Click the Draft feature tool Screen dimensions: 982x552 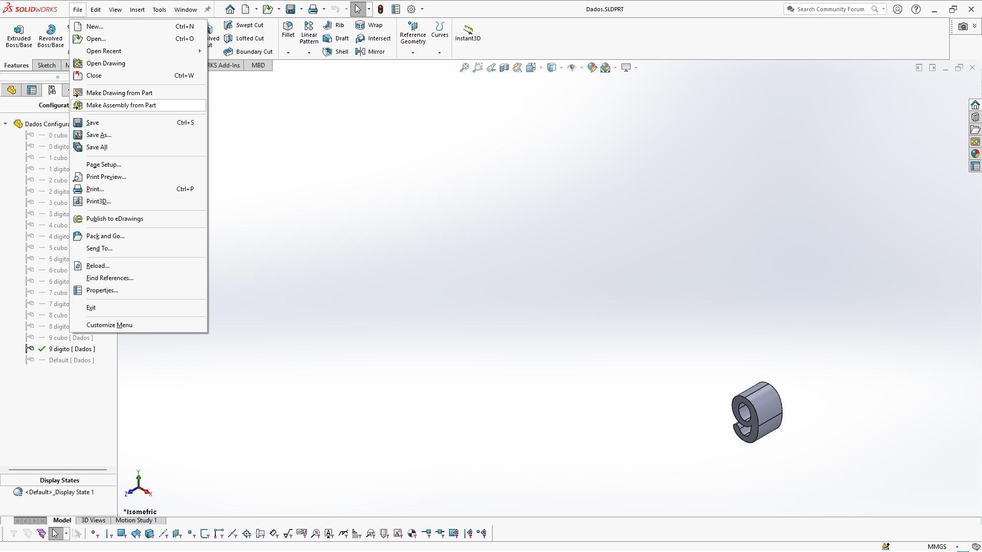pyautogui.click(x=336, y=38)
